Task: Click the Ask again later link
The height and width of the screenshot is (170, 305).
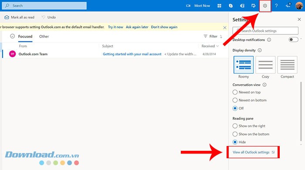Action: tap(137, 27)
